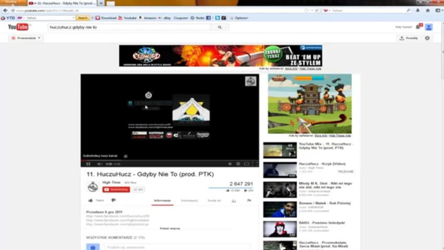
Task: Open Bonson / Matek - Rok Później title
Action: click(x=325, y=203)
